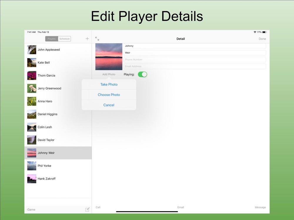This screenshot has width=294, height=220.
Task: Select Thom Garcia in the player list
Action: [x=58, y=75]
